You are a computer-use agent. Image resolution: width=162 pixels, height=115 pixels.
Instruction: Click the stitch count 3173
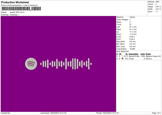[x=126, y=56]
